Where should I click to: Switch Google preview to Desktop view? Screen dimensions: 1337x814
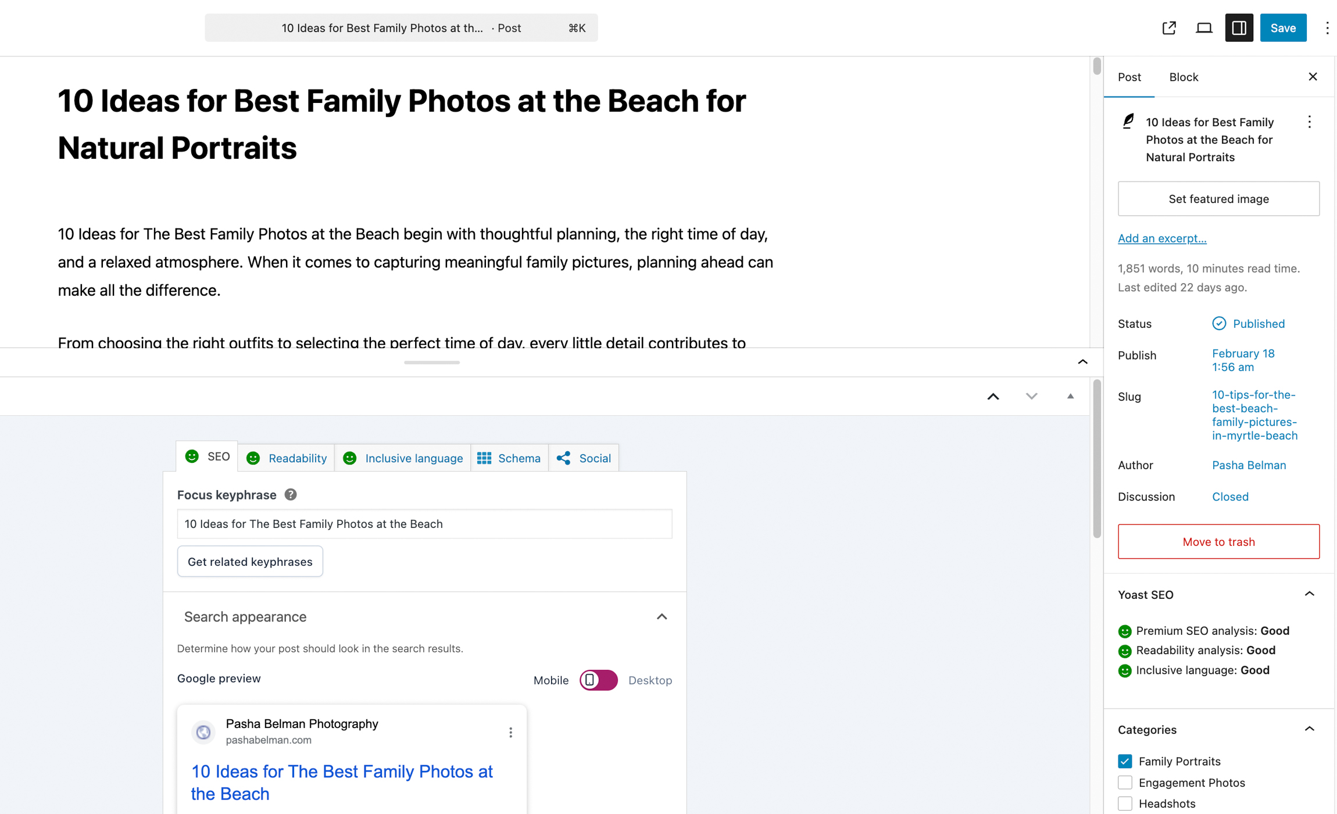tap(650, 680)
